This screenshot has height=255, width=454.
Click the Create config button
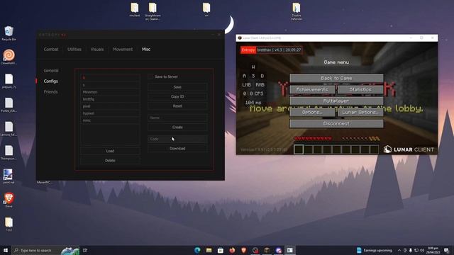tap(177, 127)
